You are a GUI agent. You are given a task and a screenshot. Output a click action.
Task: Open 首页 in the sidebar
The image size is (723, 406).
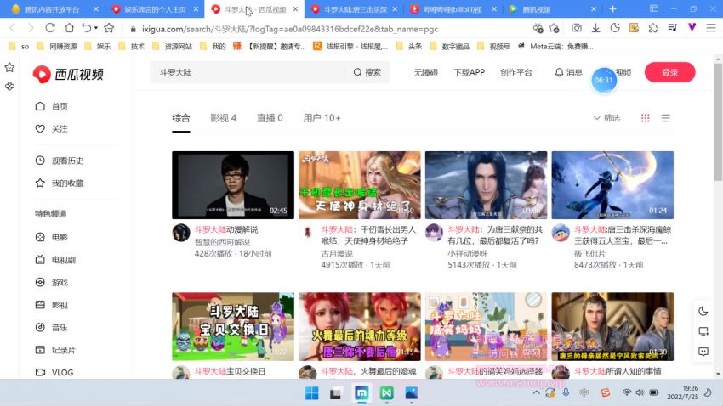tap(52, 106)
